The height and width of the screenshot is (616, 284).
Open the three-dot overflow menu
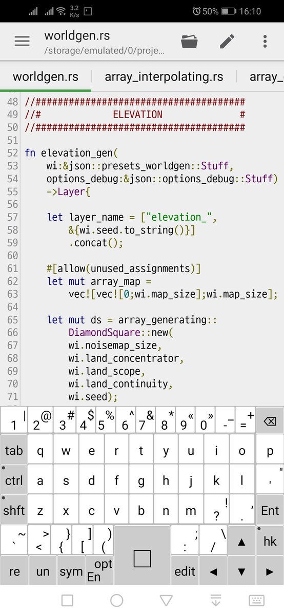coord(265,42)
